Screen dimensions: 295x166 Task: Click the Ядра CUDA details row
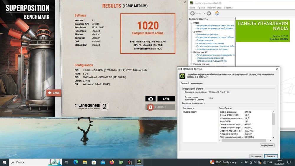tap(245, 121)
